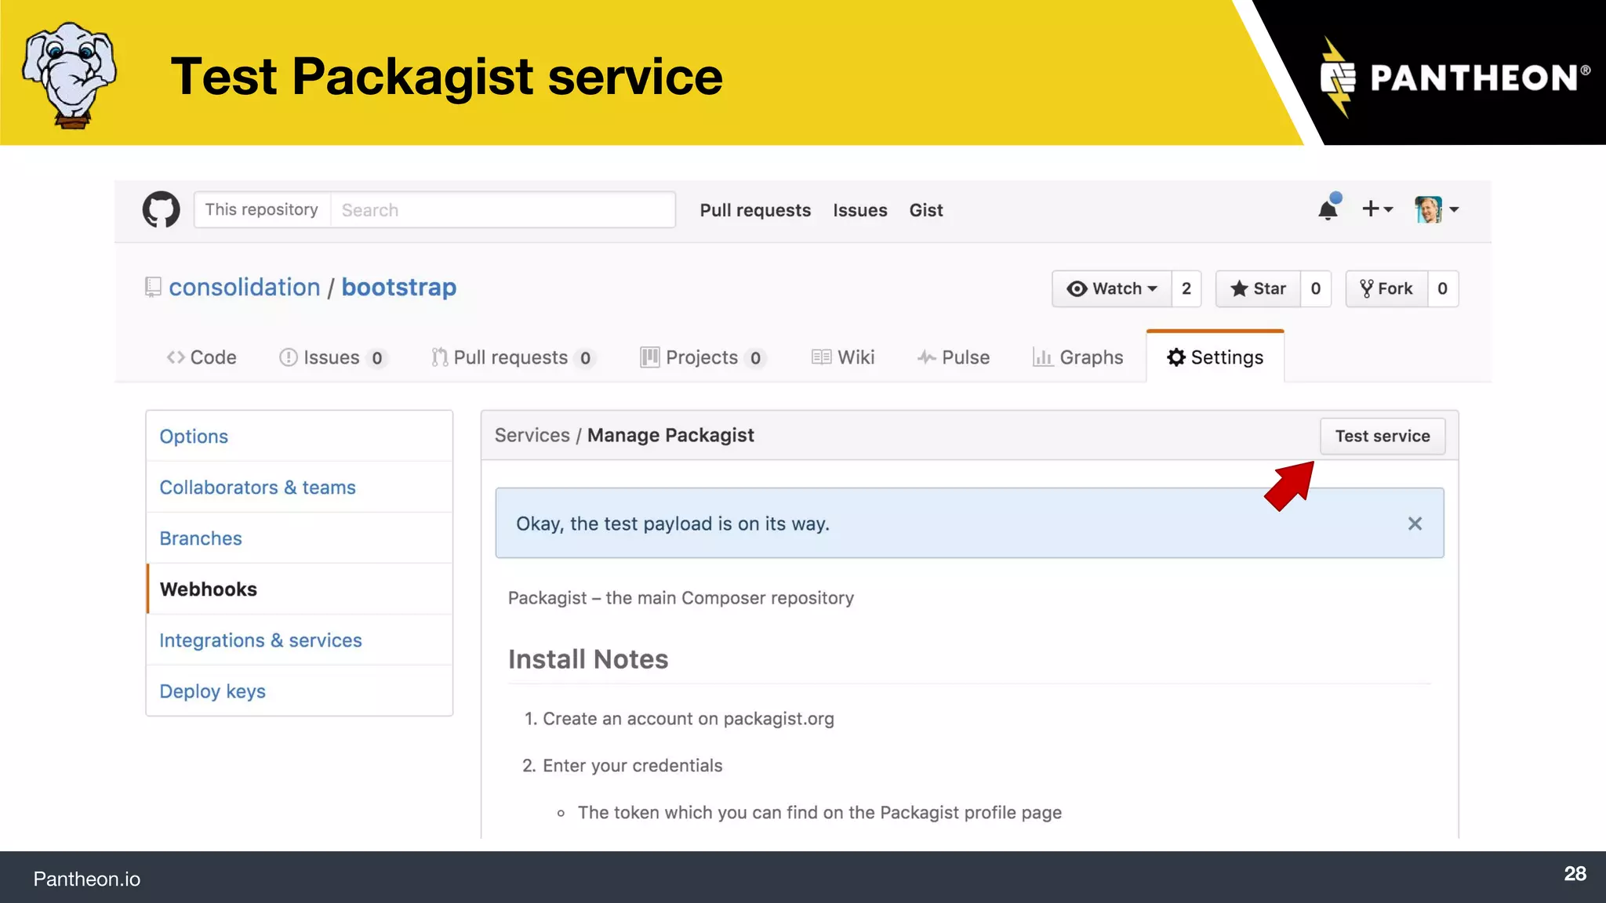Viewport: 1606px width, 903px height.
Task: View stargazers count 0
Action: tap(1316, 288)
